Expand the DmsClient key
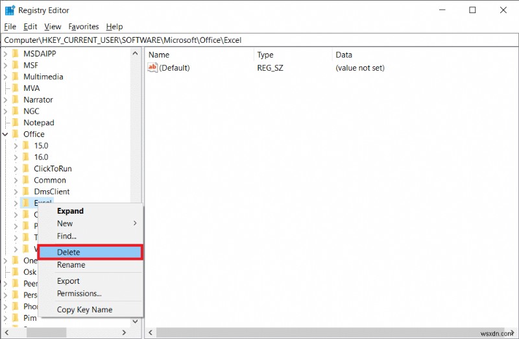The image size is (519, 339). 16,192
